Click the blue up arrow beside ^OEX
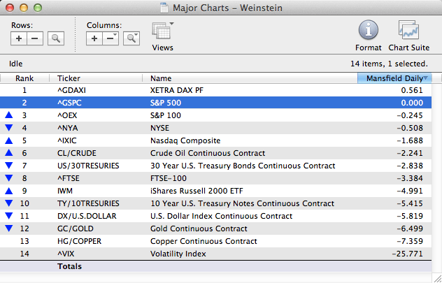This screenshot has height=283, width=442. [x=8, y=115]
